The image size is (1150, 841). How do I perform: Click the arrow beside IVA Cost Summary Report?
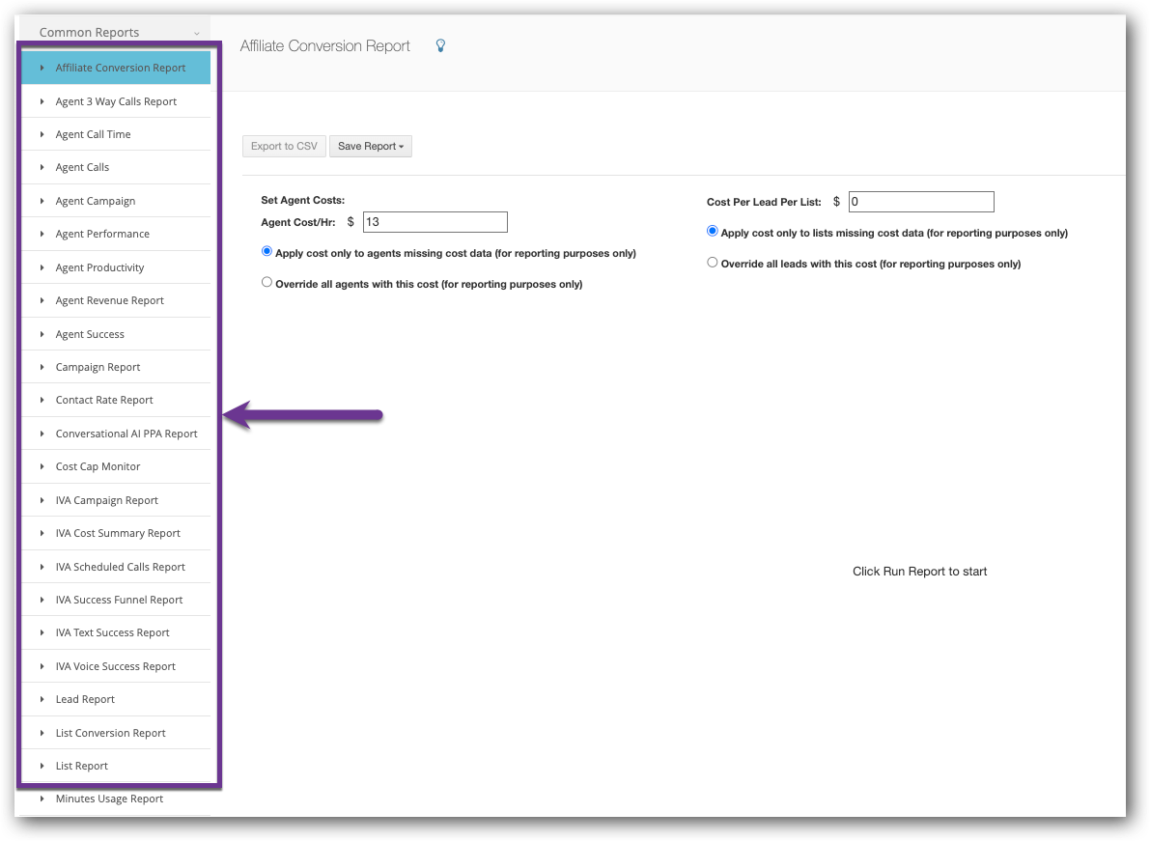(x=42, y=534)
